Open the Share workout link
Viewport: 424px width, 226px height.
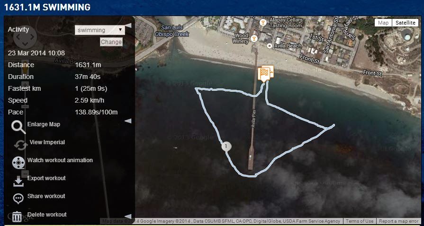(46, 196)
